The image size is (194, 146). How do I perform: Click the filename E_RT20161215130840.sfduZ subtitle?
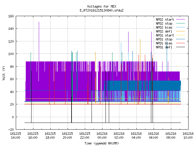click(102, 10)
